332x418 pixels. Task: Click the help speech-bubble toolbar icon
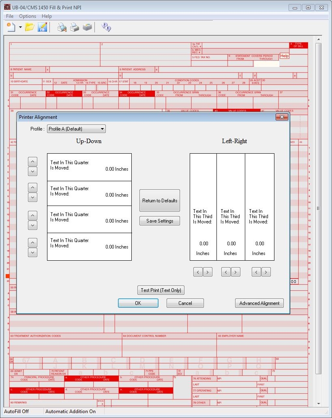click(x=106, y=27)
